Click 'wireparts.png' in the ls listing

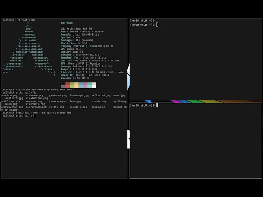[x=36, y=104]
